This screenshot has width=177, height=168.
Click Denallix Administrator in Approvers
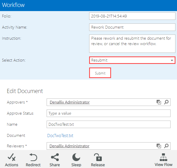[x=70, y=102]
